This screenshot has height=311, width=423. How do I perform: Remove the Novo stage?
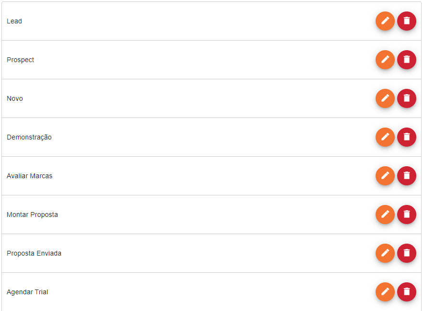407,98
